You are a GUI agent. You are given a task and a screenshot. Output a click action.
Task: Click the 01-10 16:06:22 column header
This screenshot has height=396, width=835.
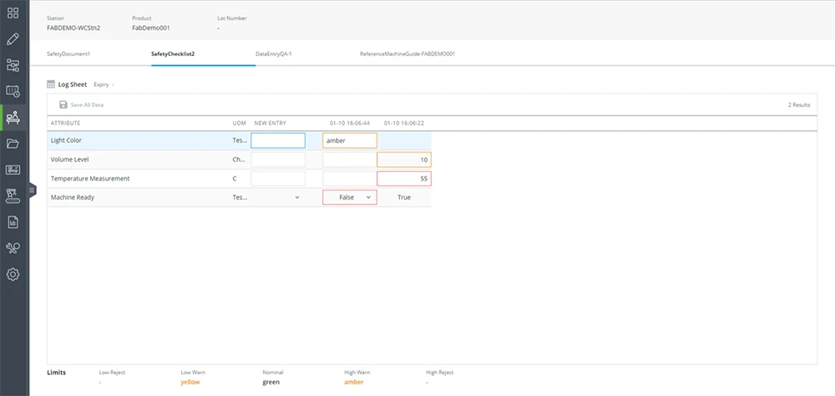[x=404, y=123]
